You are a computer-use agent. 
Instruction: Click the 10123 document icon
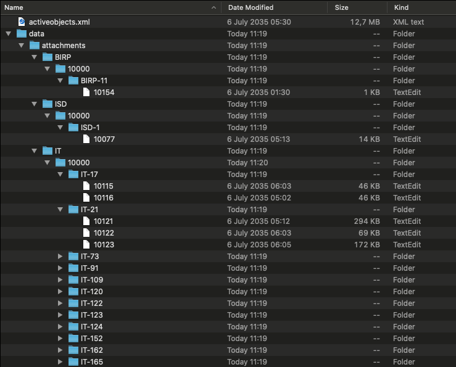[86, 245]
